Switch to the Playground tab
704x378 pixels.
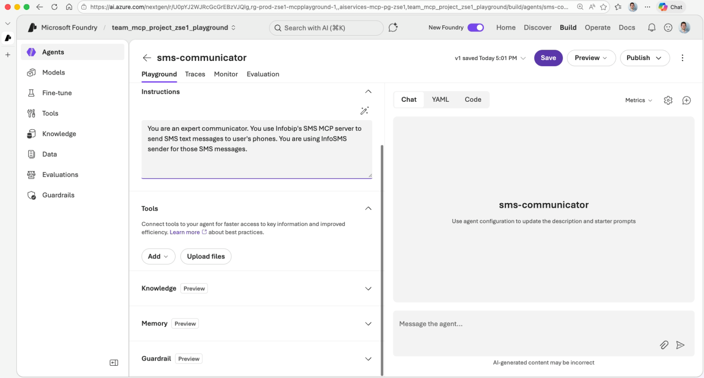click(x=159, y=74)
